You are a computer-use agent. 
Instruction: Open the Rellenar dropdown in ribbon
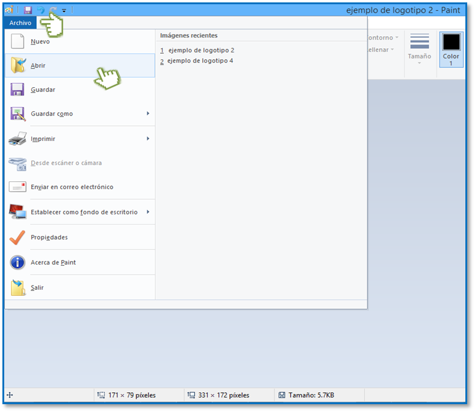[x=381, y=50]
